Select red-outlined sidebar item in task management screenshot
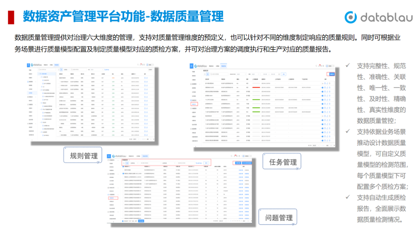Viewport: 415px width, 231px height. pyautogui.click(x=194, y=104)
